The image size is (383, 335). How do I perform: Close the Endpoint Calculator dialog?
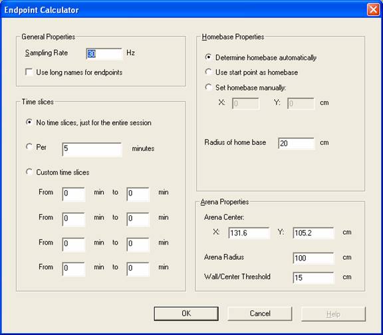373,10
